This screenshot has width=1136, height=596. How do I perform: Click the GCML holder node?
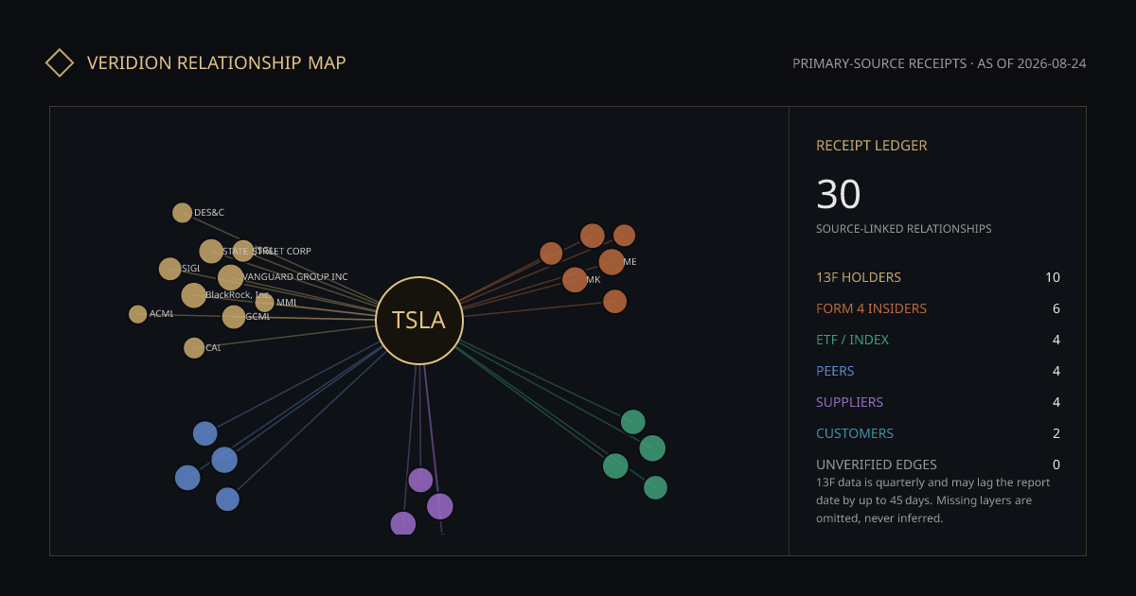point(234,317)
